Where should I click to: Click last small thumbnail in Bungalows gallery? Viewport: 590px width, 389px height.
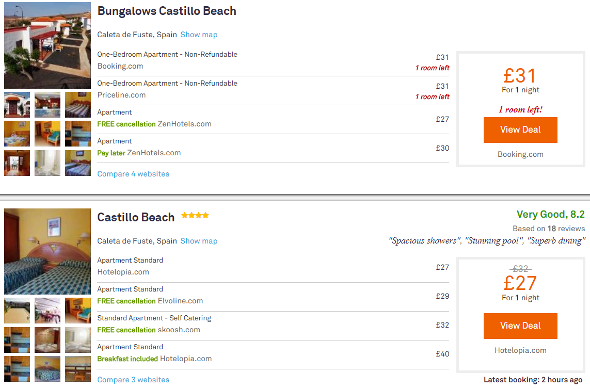(x=78, y=163)
